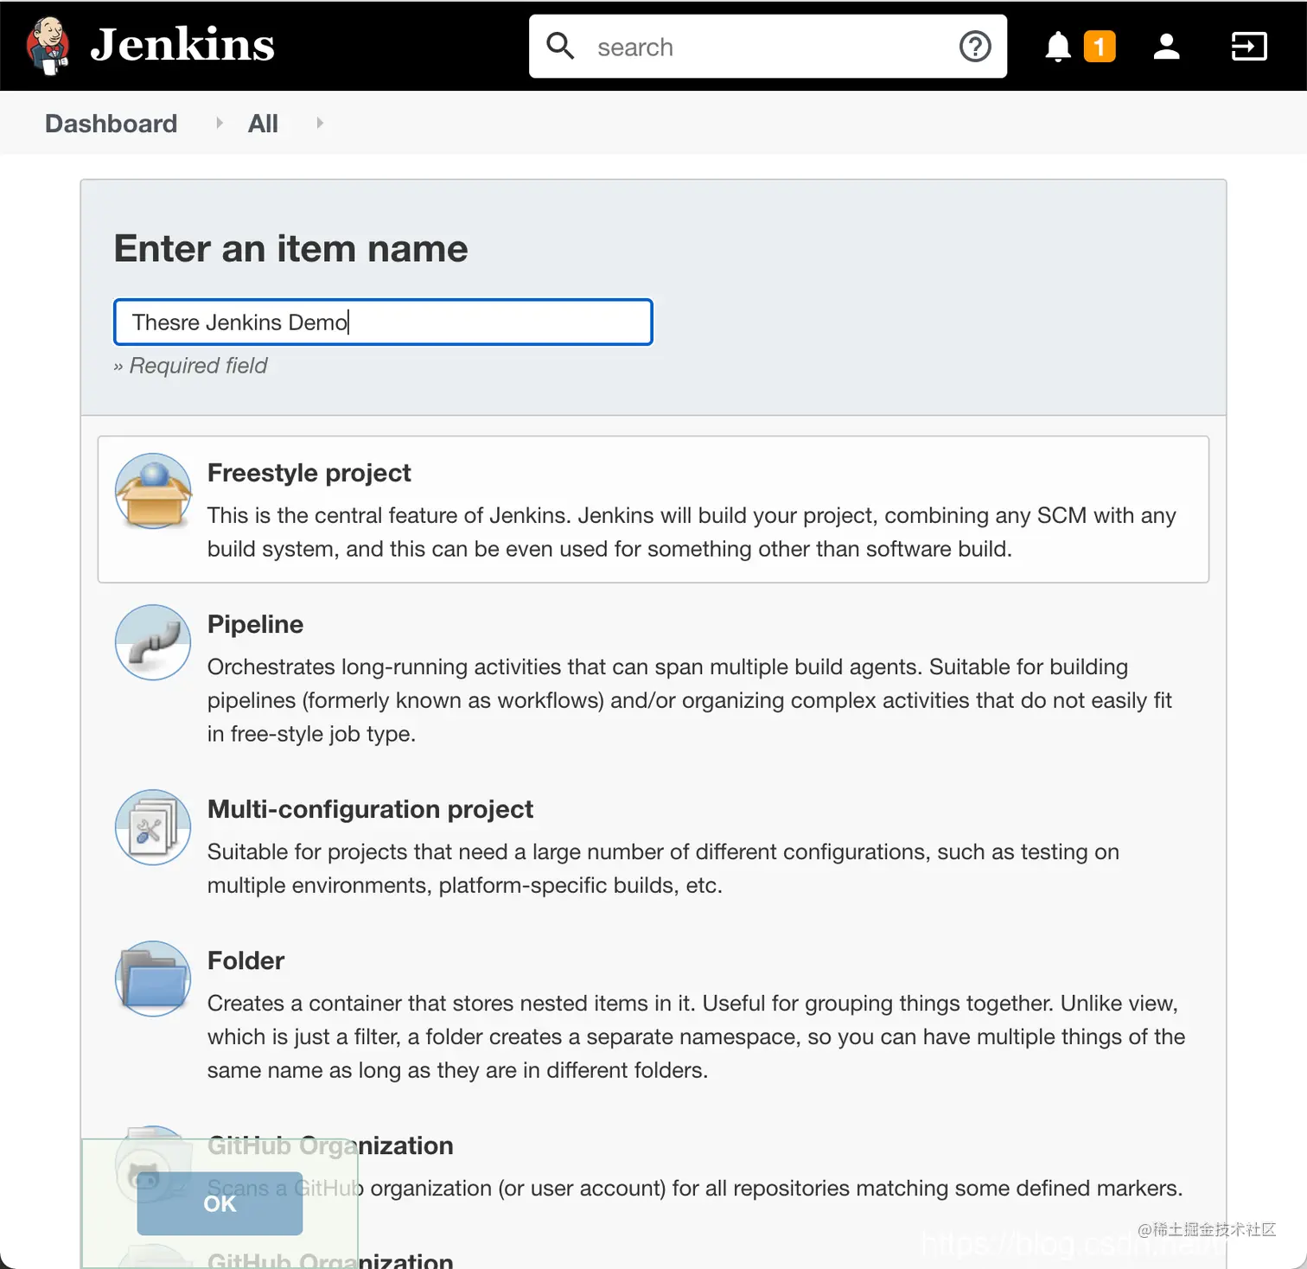Click the Multi-configuration description text
1307x1269 pixels.
(663, 868)
